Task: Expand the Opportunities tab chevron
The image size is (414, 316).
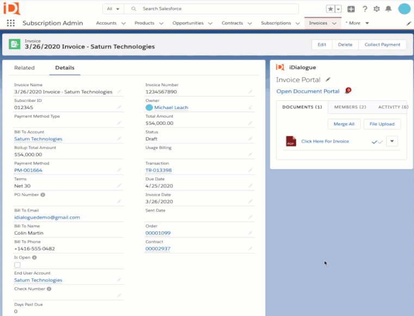Action: (210, 23)
